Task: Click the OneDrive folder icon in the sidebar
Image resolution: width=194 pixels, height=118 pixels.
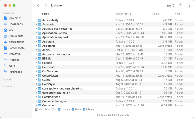Action: pyautogui.click(x=6, y=54)
